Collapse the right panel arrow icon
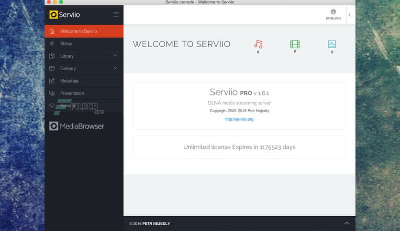This screenshot has height=231, width=400. click(350, 15)
